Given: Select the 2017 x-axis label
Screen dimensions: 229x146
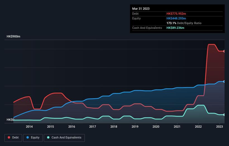Looking at the screenshot, I should click(93, 127).
